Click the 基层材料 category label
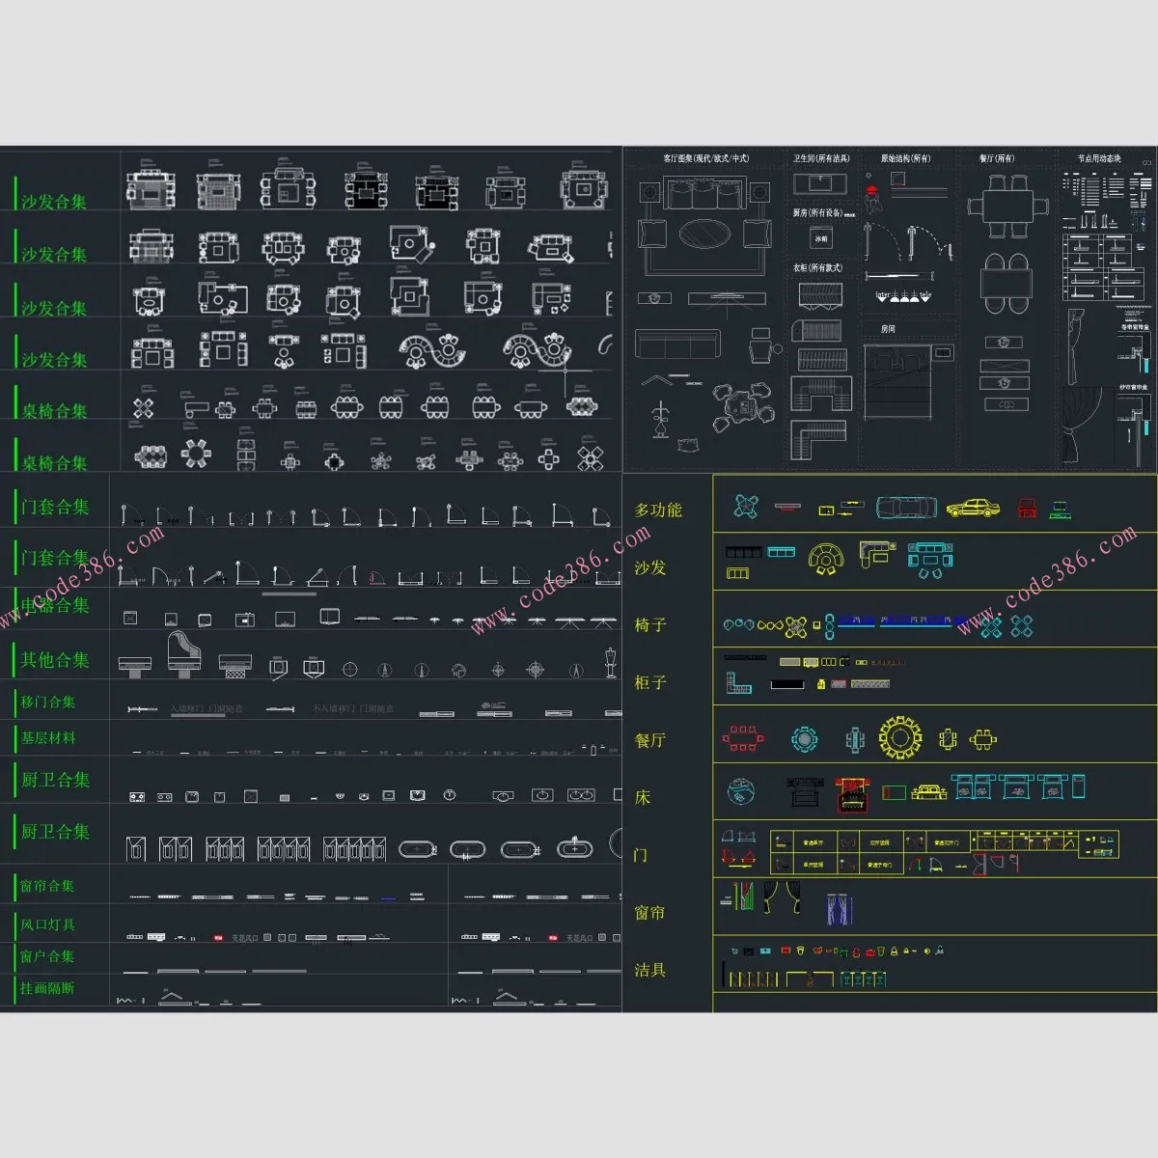 [48, 738]
